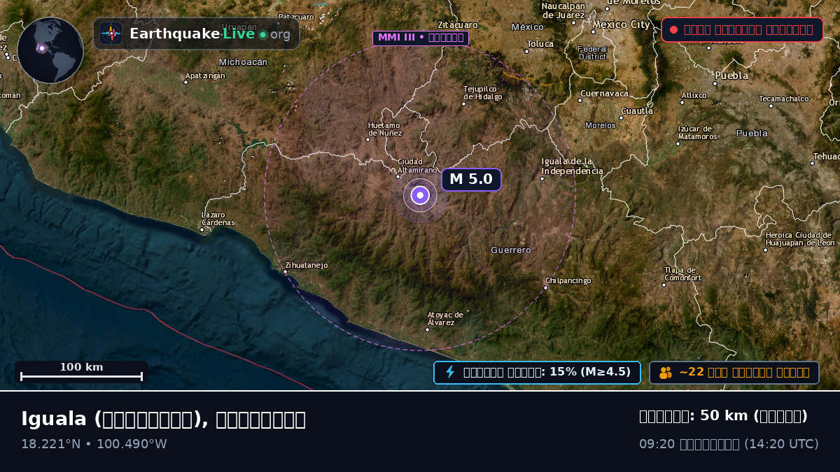Screen dimensions: 840x472
Task: Click the orange people population icon
Action: tap(665, 373)
